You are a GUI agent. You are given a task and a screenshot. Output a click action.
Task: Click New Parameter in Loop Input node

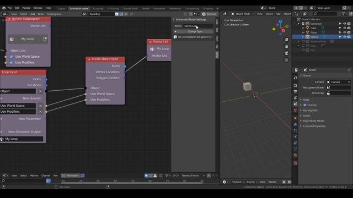[x=29, y=119]
